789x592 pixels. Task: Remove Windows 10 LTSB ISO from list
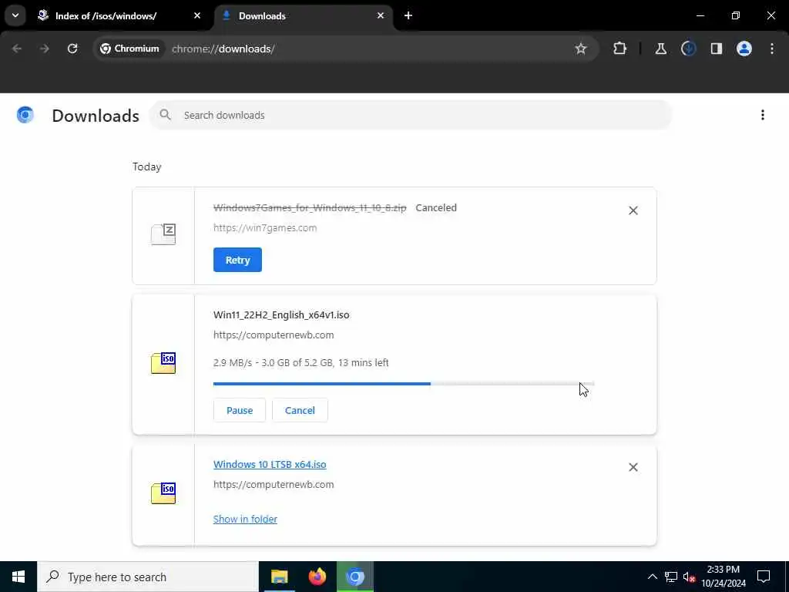(633, 467)
